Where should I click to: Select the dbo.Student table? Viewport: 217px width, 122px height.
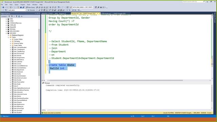[18, 113]
